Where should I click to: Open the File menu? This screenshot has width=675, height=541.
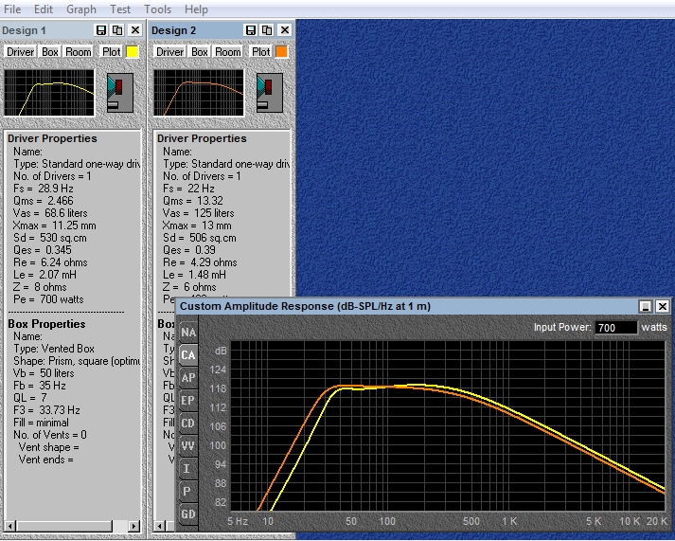[12, 9]
